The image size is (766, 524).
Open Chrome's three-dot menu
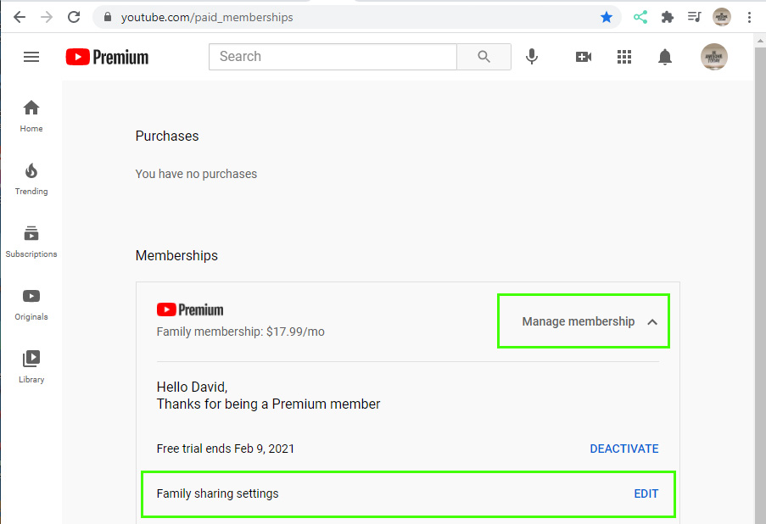749,18
